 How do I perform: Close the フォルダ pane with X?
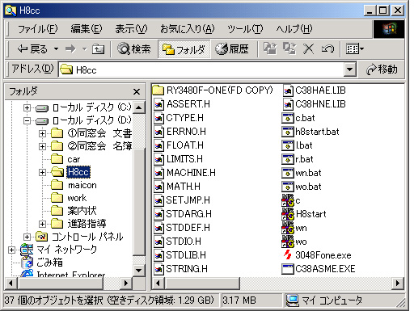pyautogui.click(x=137, y=92)
